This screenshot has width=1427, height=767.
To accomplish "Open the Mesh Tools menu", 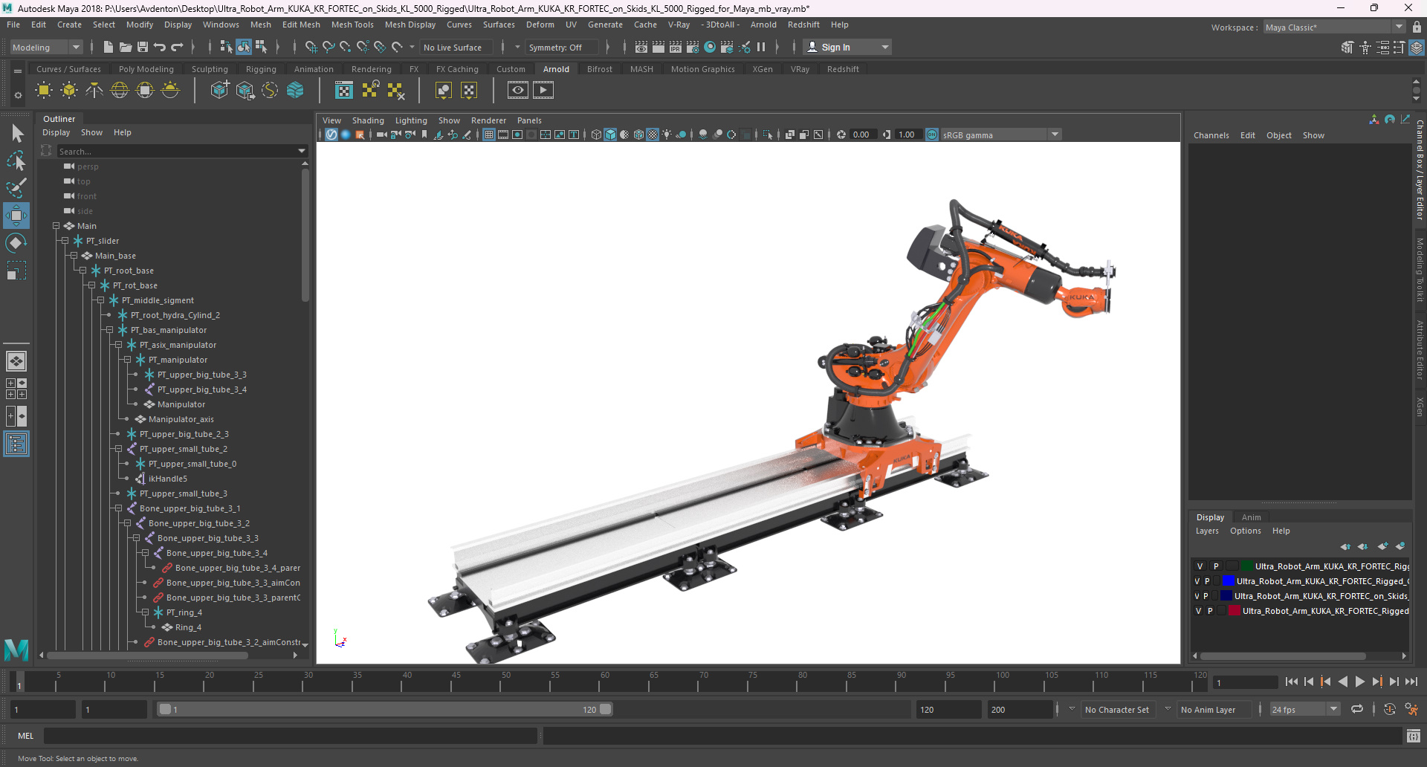I will 352,25.
